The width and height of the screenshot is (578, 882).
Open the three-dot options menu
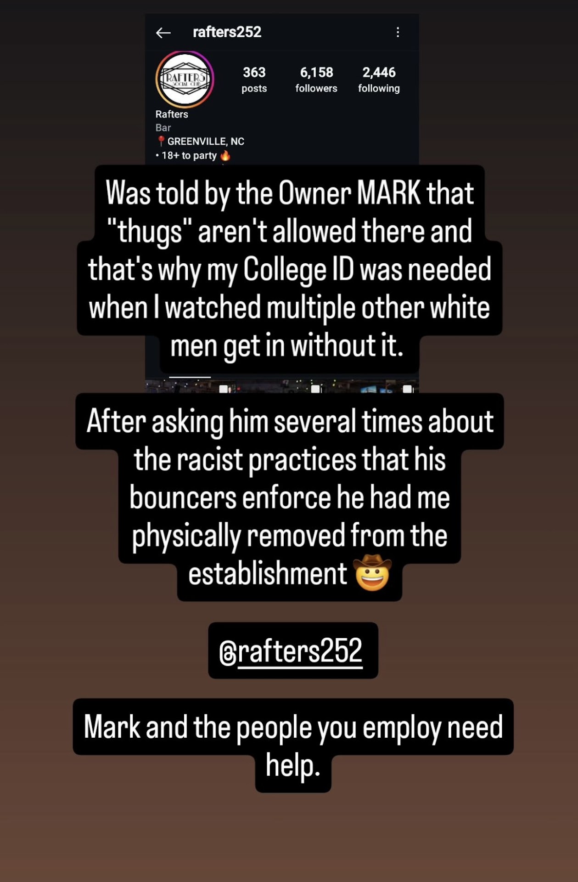point(398,32)
